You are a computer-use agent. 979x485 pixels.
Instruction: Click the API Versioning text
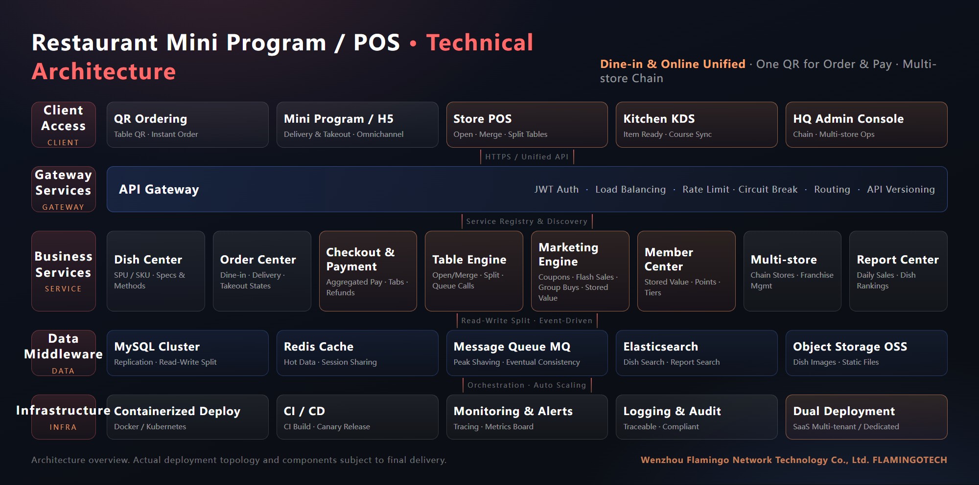coord(901,189)
